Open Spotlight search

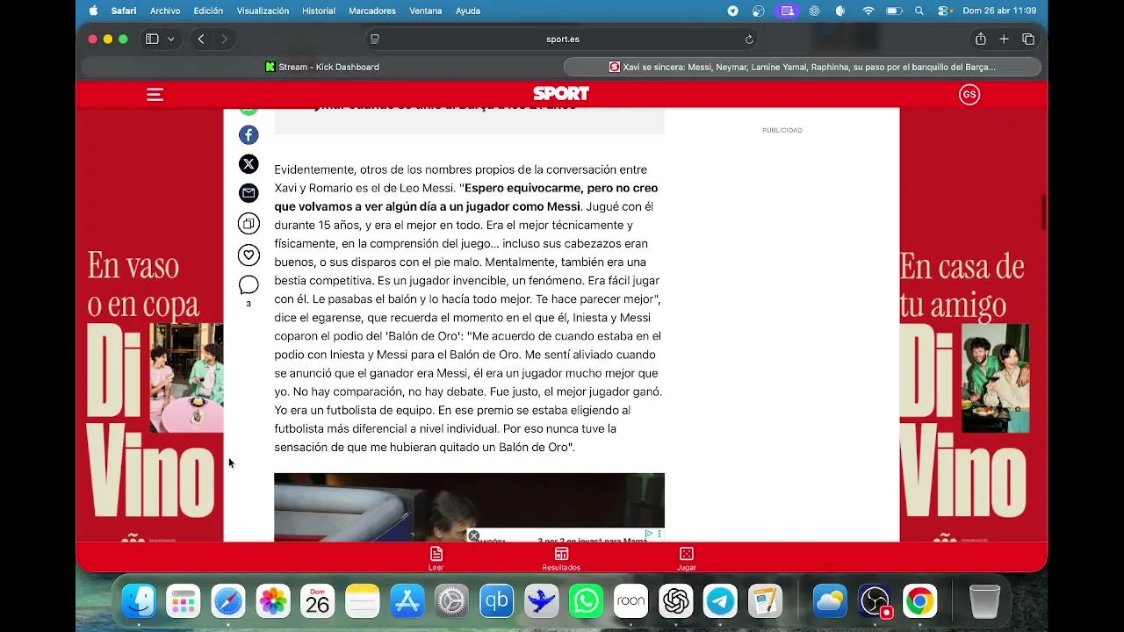click(919, 11)
